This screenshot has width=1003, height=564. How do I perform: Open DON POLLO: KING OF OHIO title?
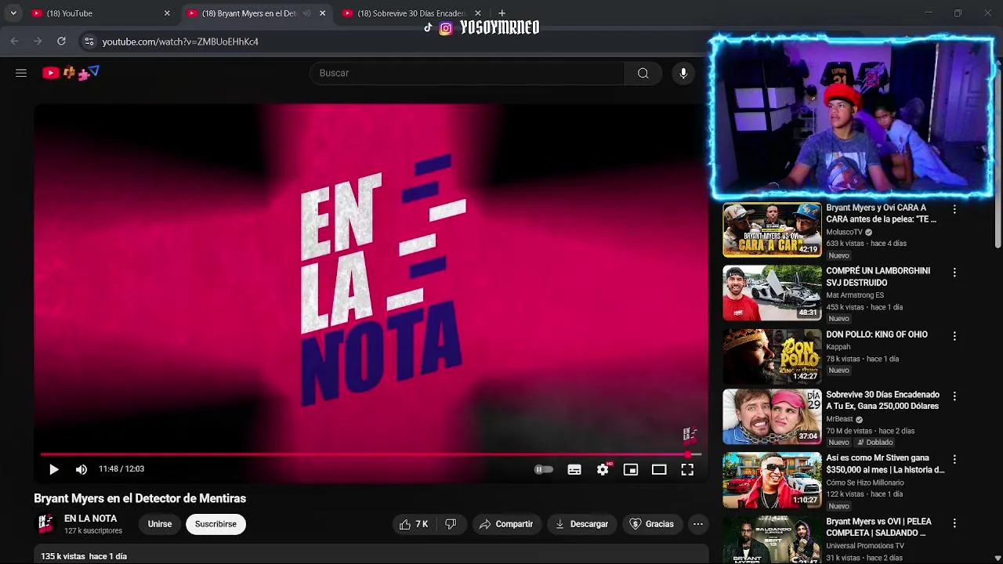pyautogui.click(x=876, y=334)
